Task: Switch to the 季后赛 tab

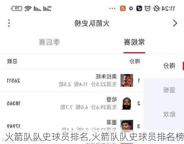Action: [x=49, y=42]
